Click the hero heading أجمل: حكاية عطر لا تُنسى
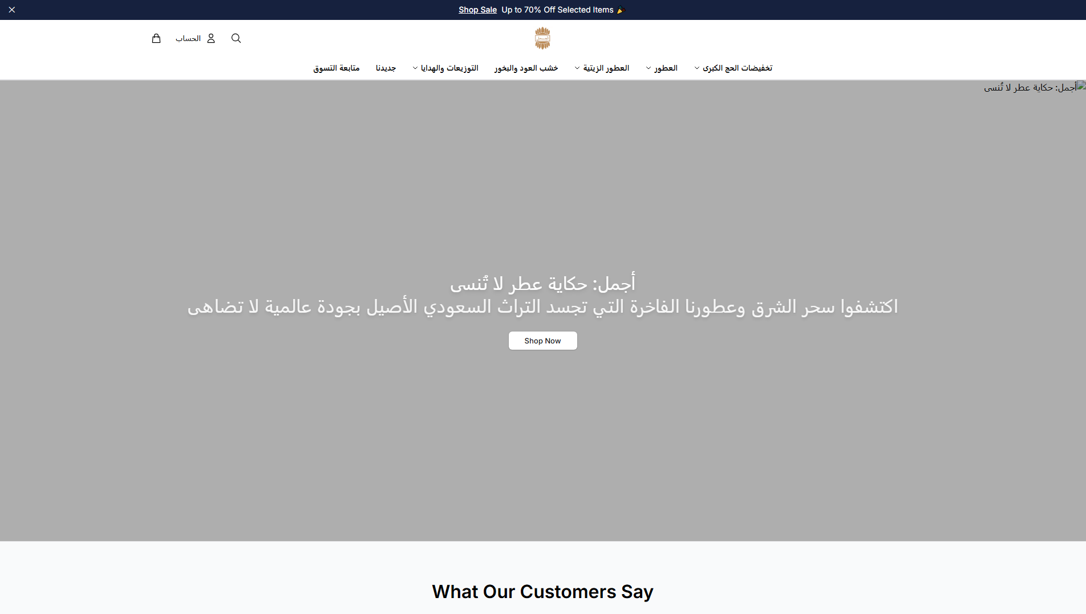1086x614 pixels. click(x=542, y=283)
